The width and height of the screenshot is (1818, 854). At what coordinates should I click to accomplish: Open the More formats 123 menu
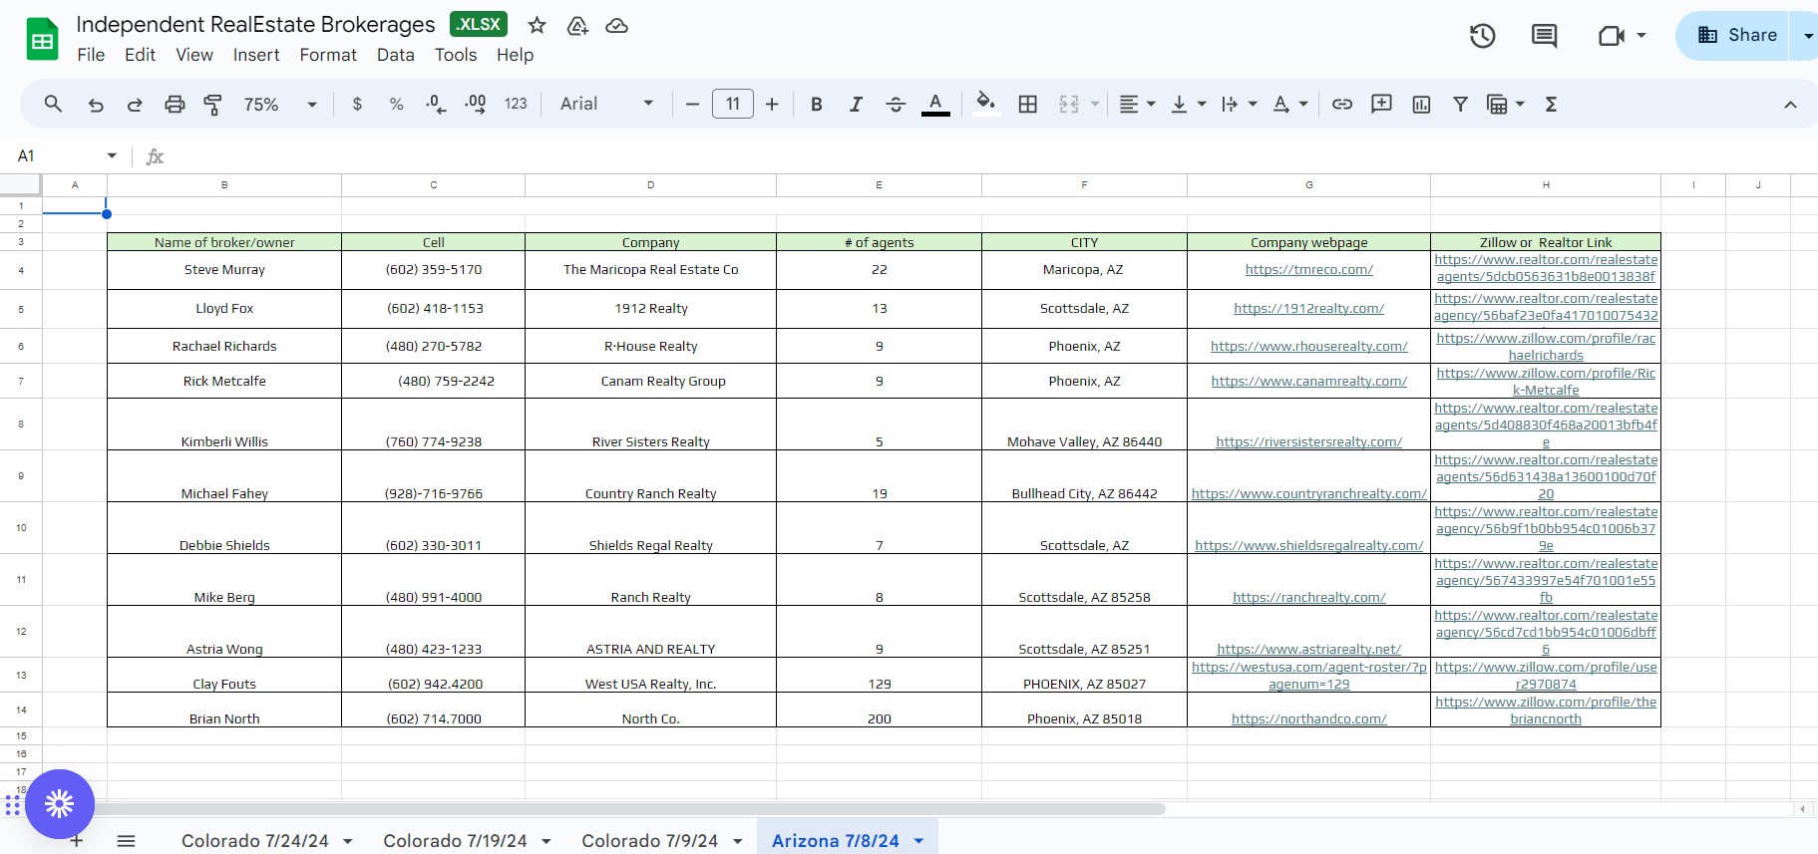coord(516,104)
